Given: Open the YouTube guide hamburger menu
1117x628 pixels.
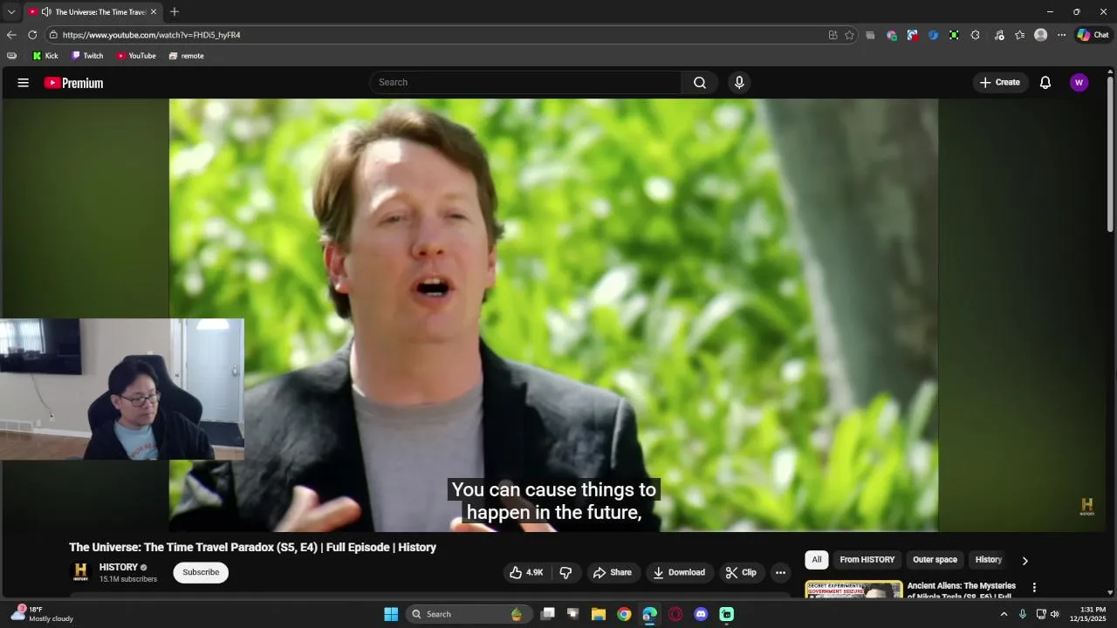Looking at the screenshot, I should (x=24, y=83).
